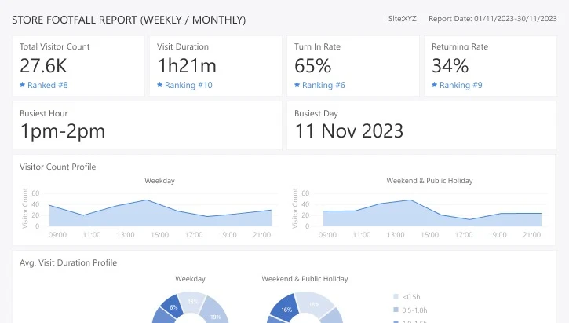
Task: Click the Returning Rate label
Action: point(460,46)
